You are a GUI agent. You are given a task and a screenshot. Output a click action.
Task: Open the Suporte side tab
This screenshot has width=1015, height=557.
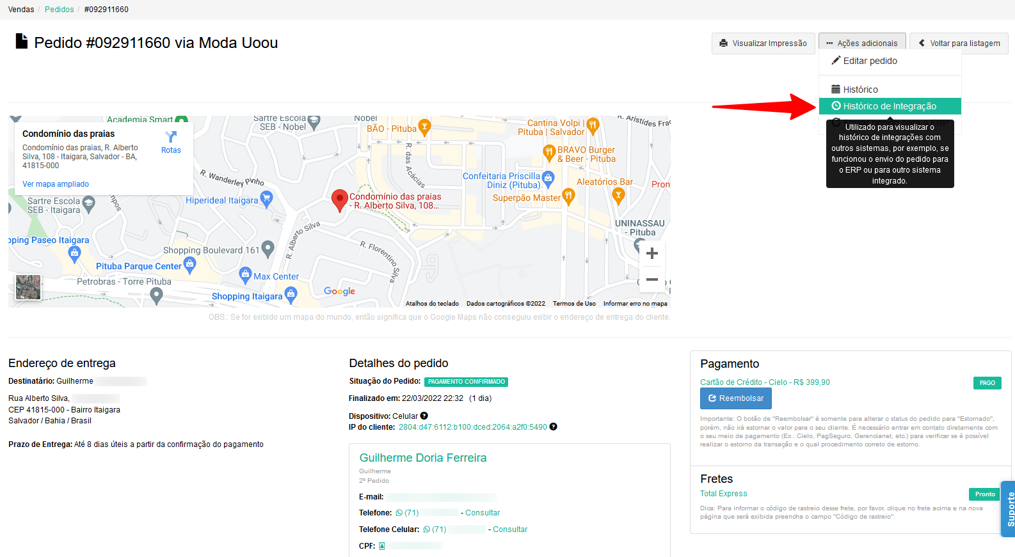[x=1009, y=509]
